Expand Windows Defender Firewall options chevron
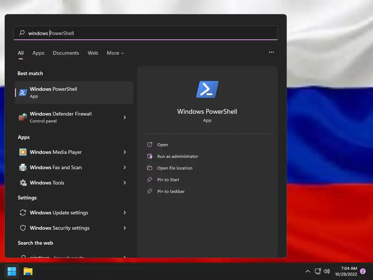The height and width of the screenshot is (280, 373). pyautogui.click(x=125, y=117)
